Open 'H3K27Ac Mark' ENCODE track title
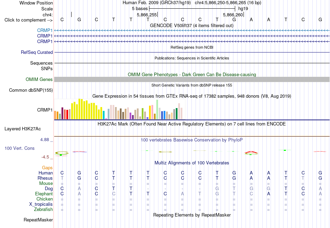The width and height of the screenshot is (330, 228). (192, 124)
